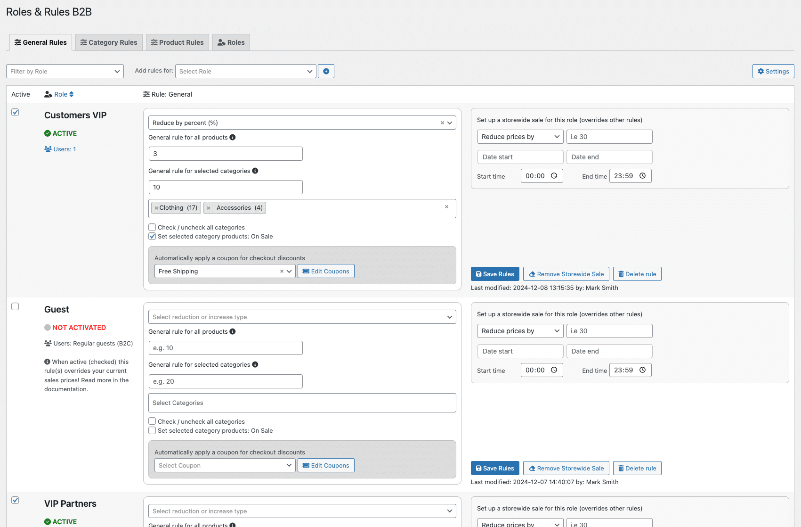Click the Role column sort arrows

[72, 94]
